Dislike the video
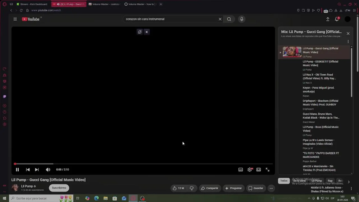 (192, 188)
